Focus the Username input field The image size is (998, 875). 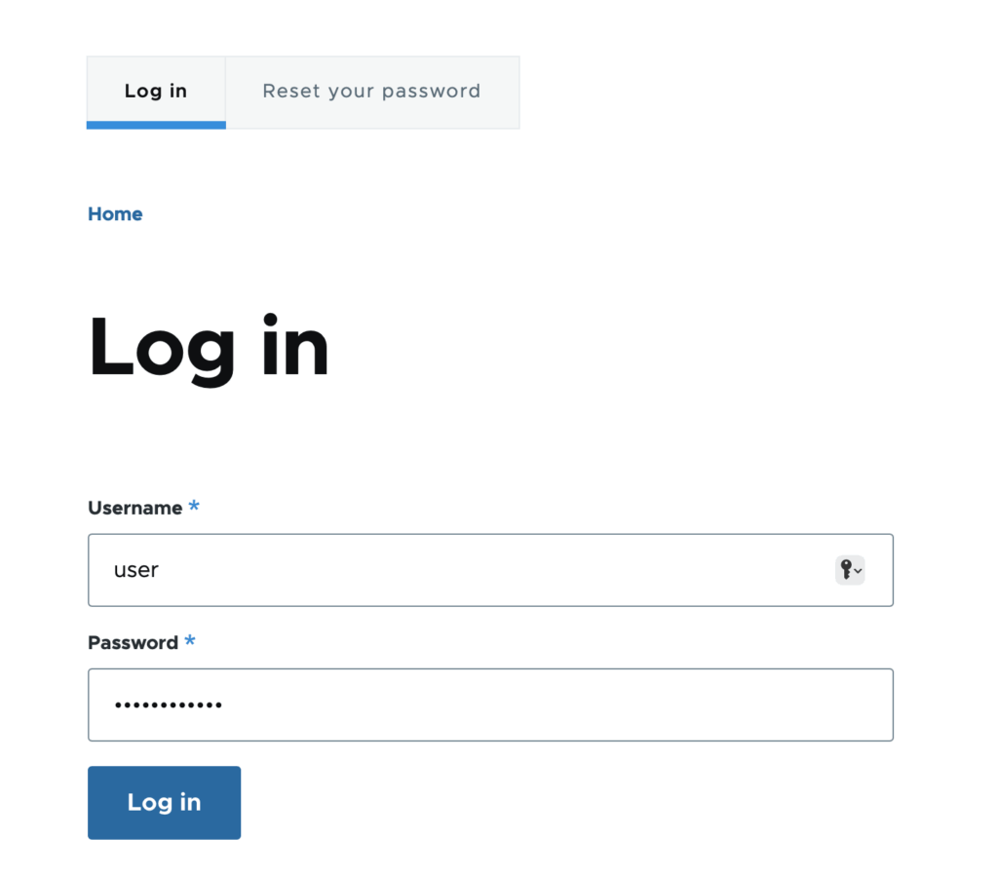click(491, 570)
